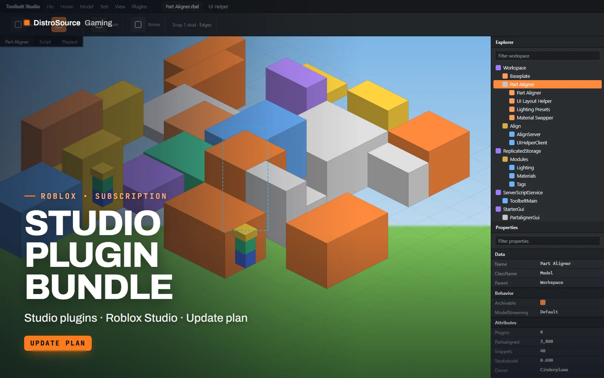The height and width of the screenshot is (378, 604).
Task: Edit the Name value Part Aligner
Action: pyautogui.click(x=555, y=263)
